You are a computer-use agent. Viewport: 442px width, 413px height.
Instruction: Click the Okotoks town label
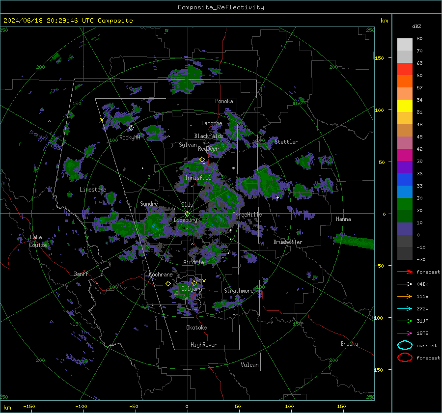point(196,328)
